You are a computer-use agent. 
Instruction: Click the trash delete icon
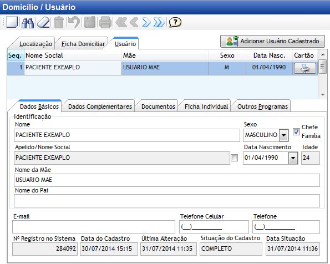pos(59,22)
